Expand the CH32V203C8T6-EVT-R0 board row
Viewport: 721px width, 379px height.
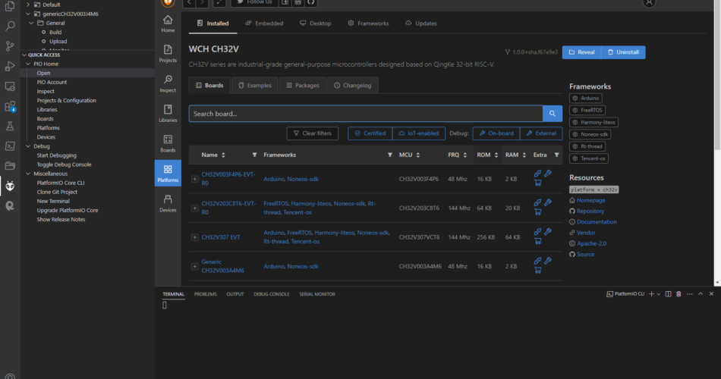tap(194, 208)
